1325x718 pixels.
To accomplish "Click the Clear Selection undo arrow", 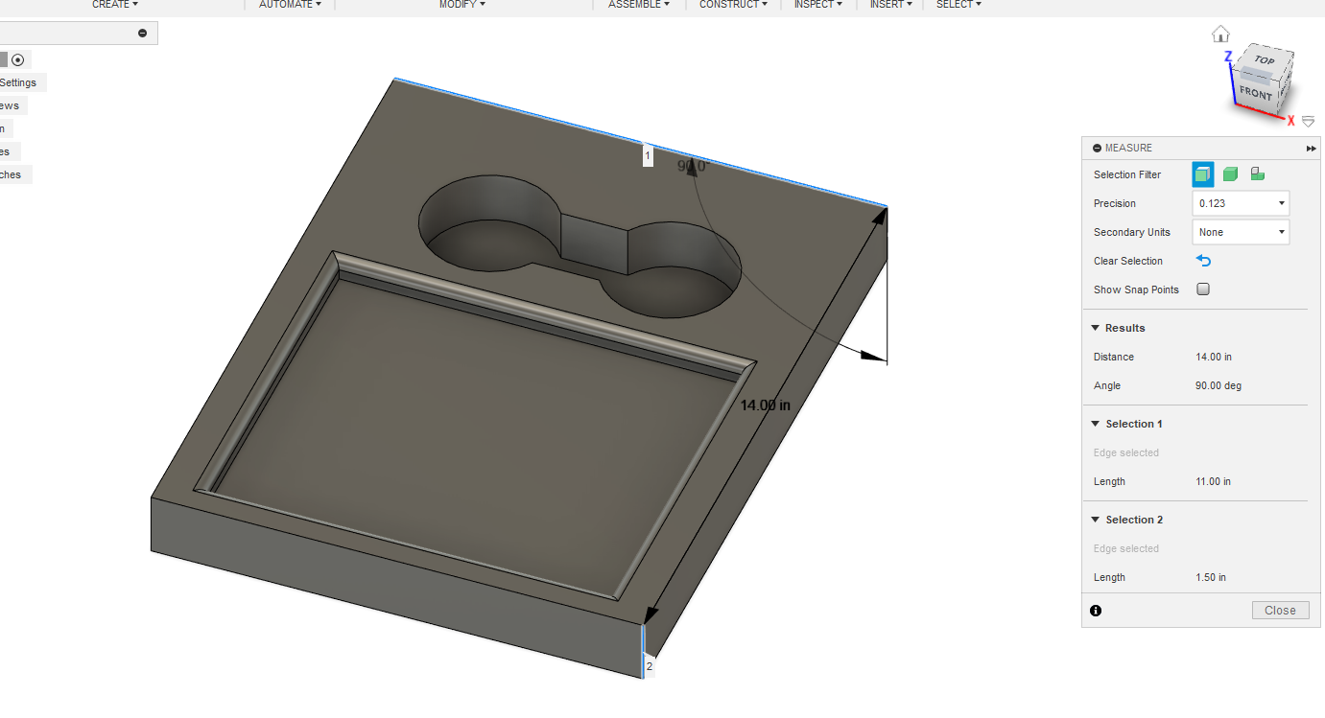I will pos(1204,261).
